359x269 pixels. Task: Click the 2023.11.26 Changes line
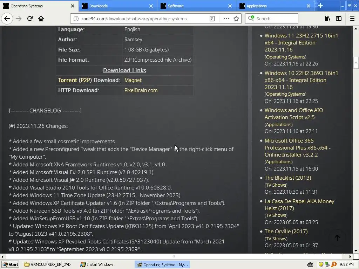(38, 126)
